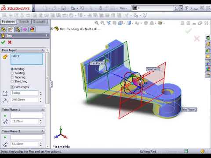211x158 pixels.
Task: Select the Bending radio option
Action: (12, 69)
